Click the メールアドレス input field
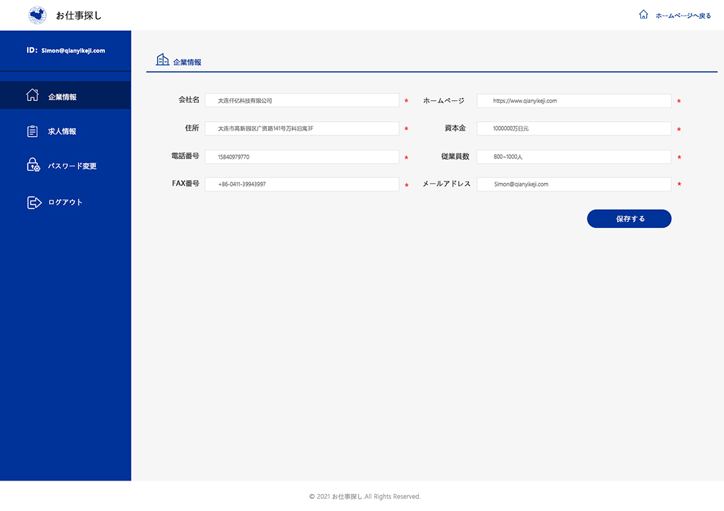Viewport: 724px width, 511px height. [x=574, y=184]
